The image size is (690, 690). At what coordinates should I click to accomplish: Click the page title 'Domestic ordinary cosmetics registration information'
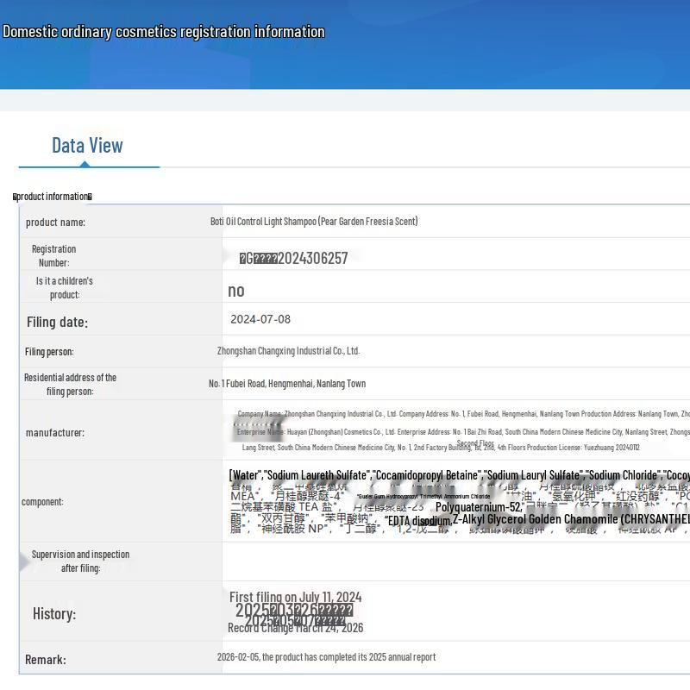(x=164, y=32)
